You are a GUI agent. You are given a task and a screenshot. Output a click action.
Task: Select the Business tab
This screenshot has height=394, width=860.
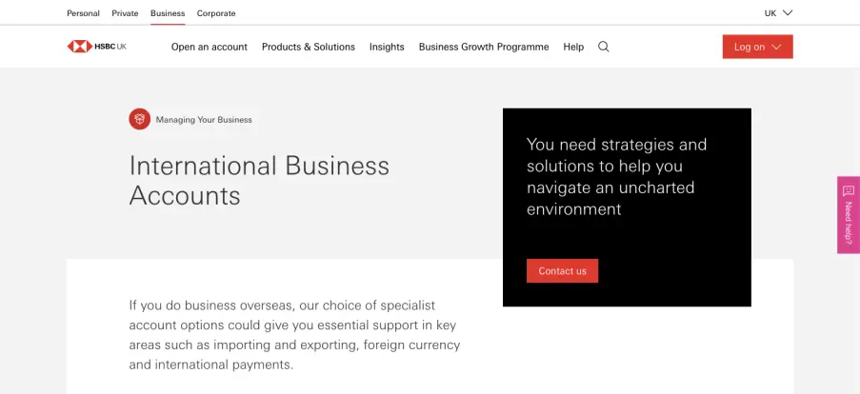click(x=168, y=13)
